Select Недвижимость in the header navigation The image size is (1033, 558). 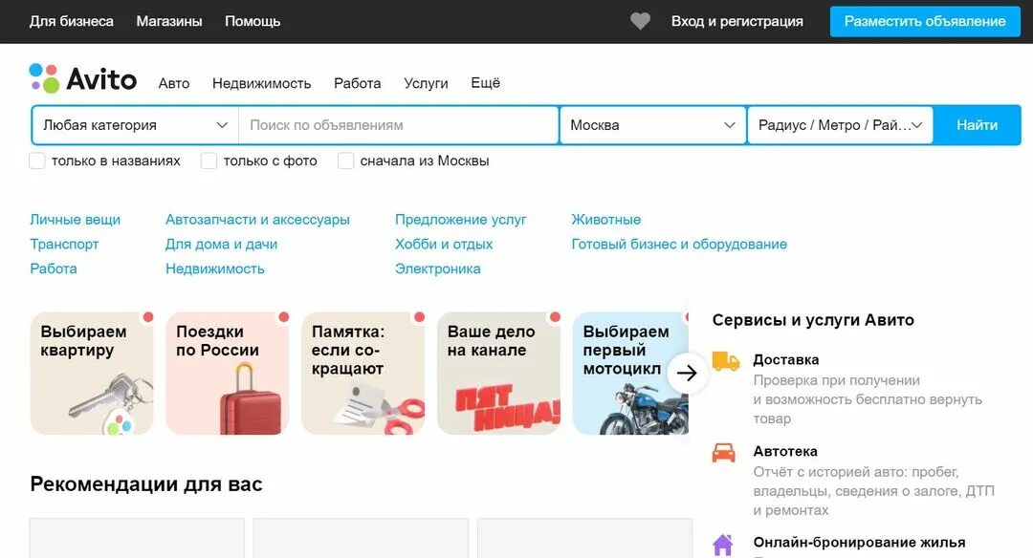point(261,83)
